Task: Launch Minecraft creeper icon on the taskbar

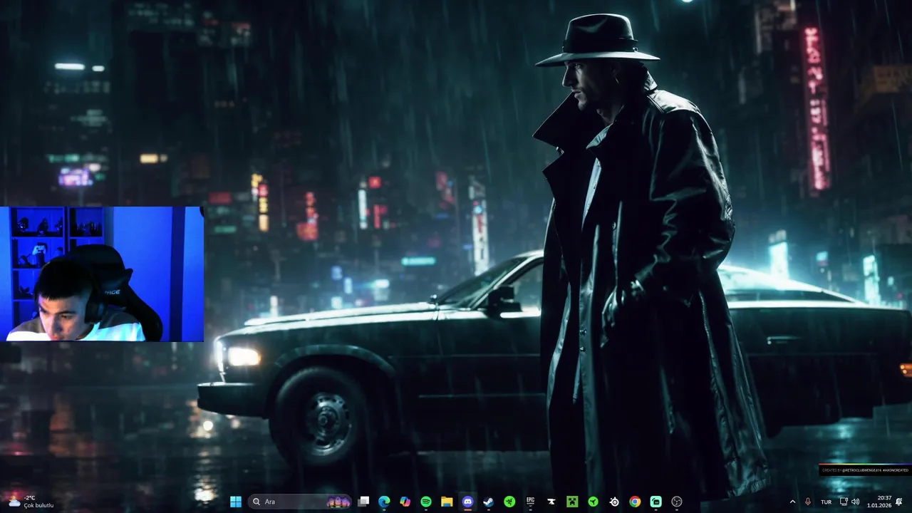Action: [x=572, y=502]
